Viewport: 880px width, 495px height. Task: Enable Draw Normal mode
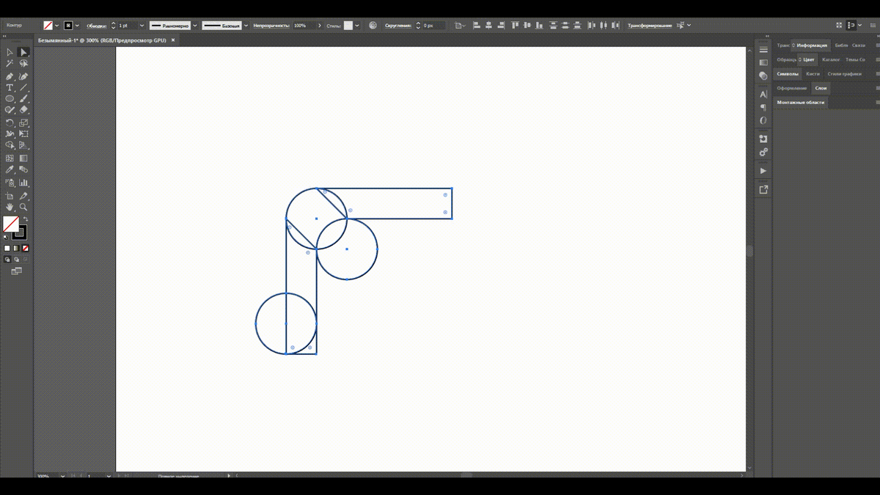7,259
